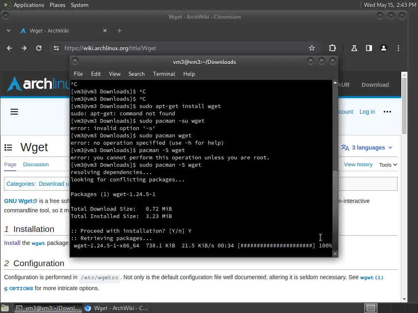Go forward with Chromium's forward arrow
Viewport: 418px width, 313px height.
(24, 48)
